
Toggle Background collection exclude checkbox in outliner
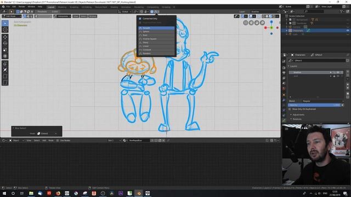pos(290,20)
